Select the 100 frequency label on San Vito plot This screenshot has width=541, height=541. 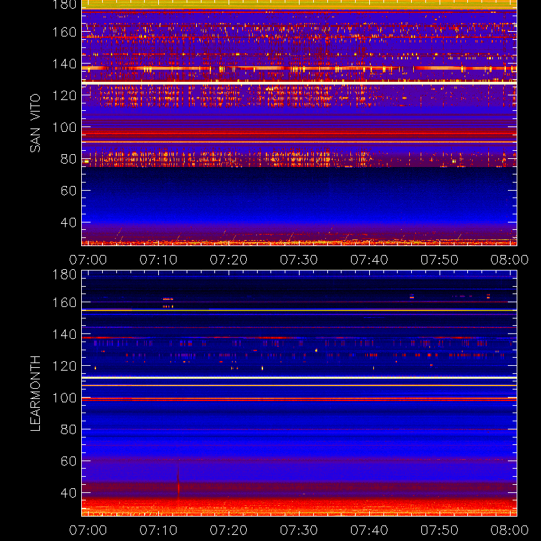click(64, 127)
